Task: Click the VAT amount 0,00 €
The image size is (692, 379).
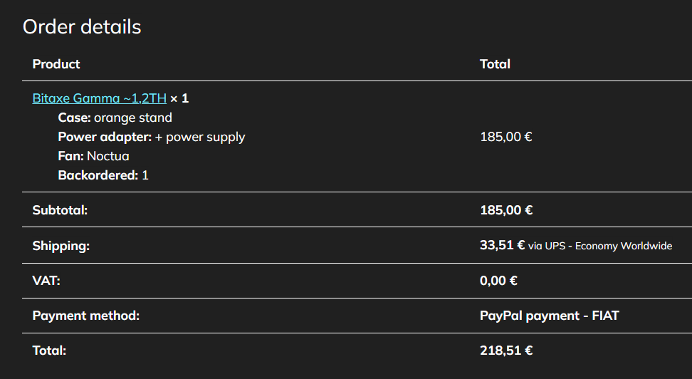Action: 498,281
